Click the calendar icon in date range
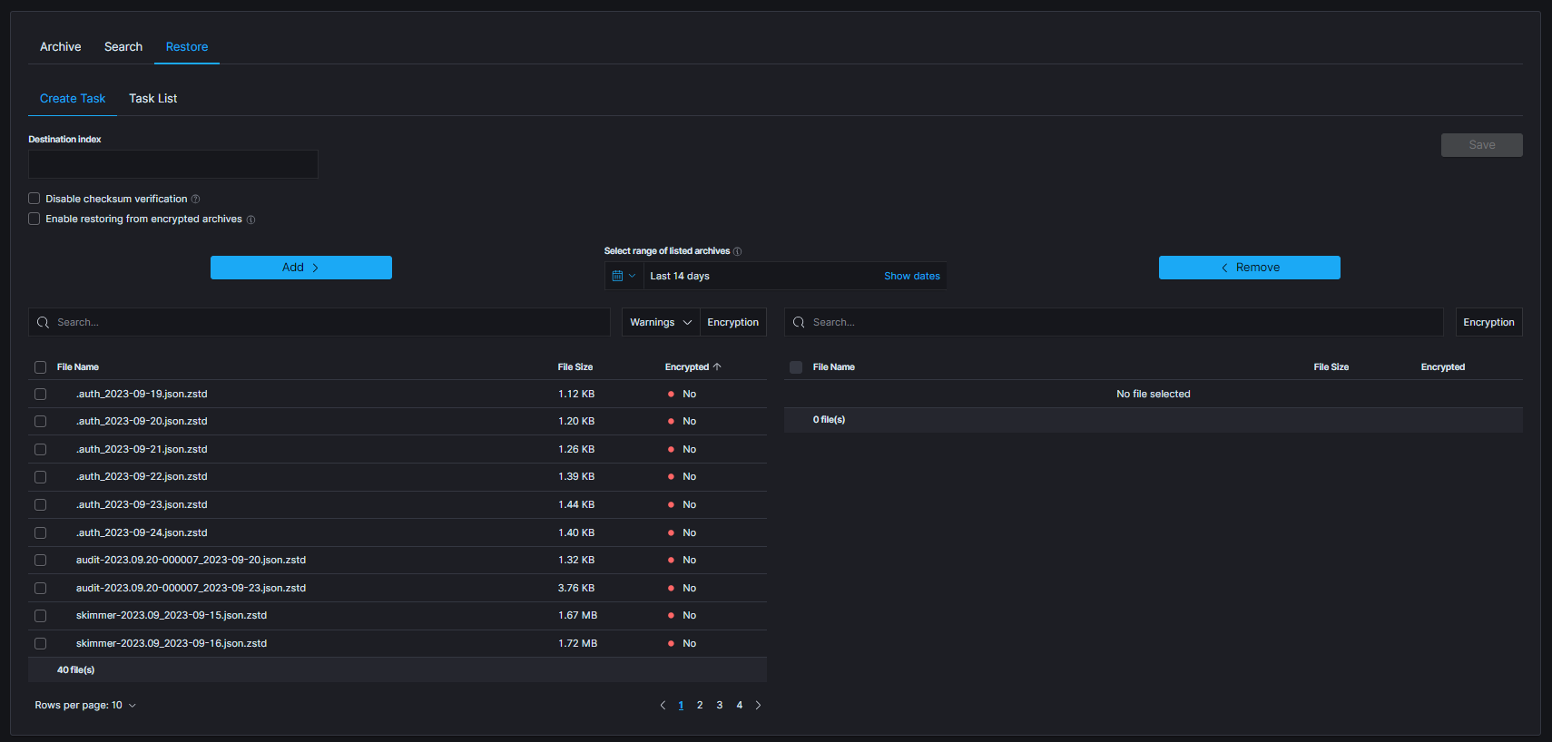1552x742 pixels. click(x=618, y=276)
